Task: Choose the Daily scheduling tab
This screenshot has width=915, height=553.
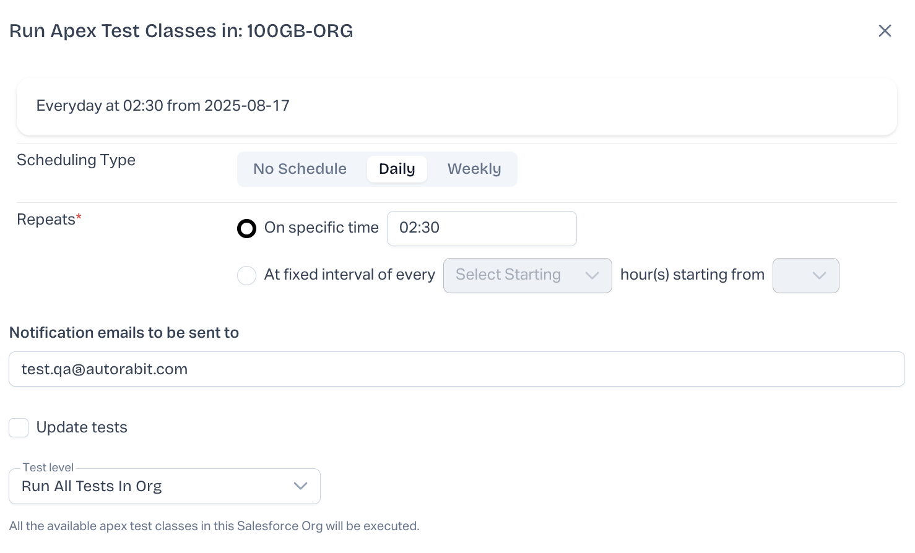Action: click(397, 169)
